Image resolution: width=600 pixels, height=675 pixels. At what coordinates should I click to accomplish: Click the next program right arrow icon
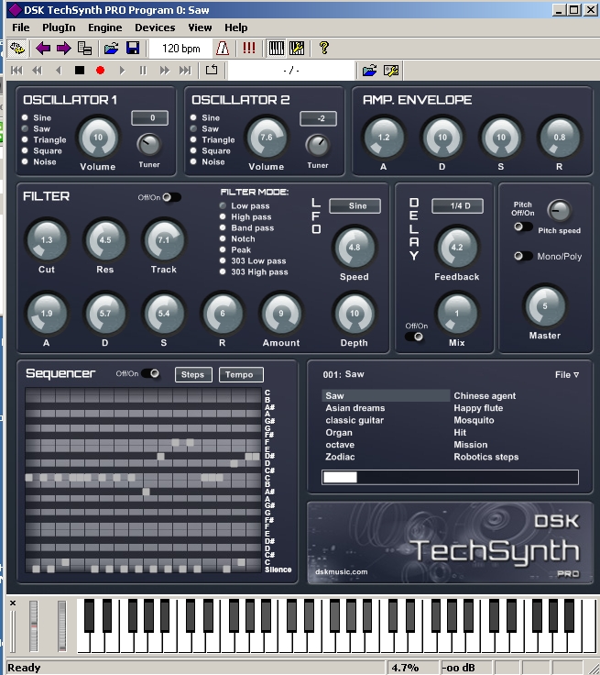[x=63, y=49]
